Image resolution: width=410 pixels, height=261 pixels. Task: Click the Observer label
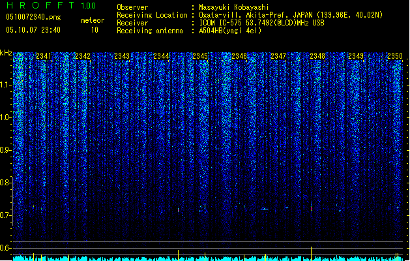point(132,7)
